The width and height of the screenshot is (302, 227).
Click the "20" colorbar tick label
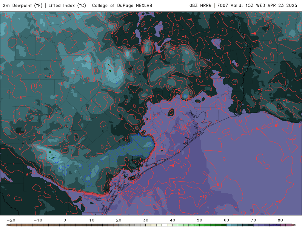tap(119, 220)
